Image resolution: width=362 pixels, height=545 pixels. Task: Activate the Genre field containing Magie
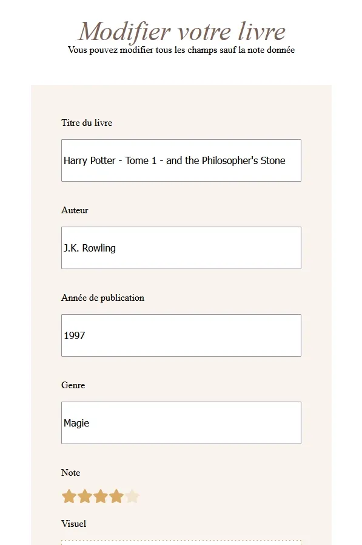pos(181,423)
